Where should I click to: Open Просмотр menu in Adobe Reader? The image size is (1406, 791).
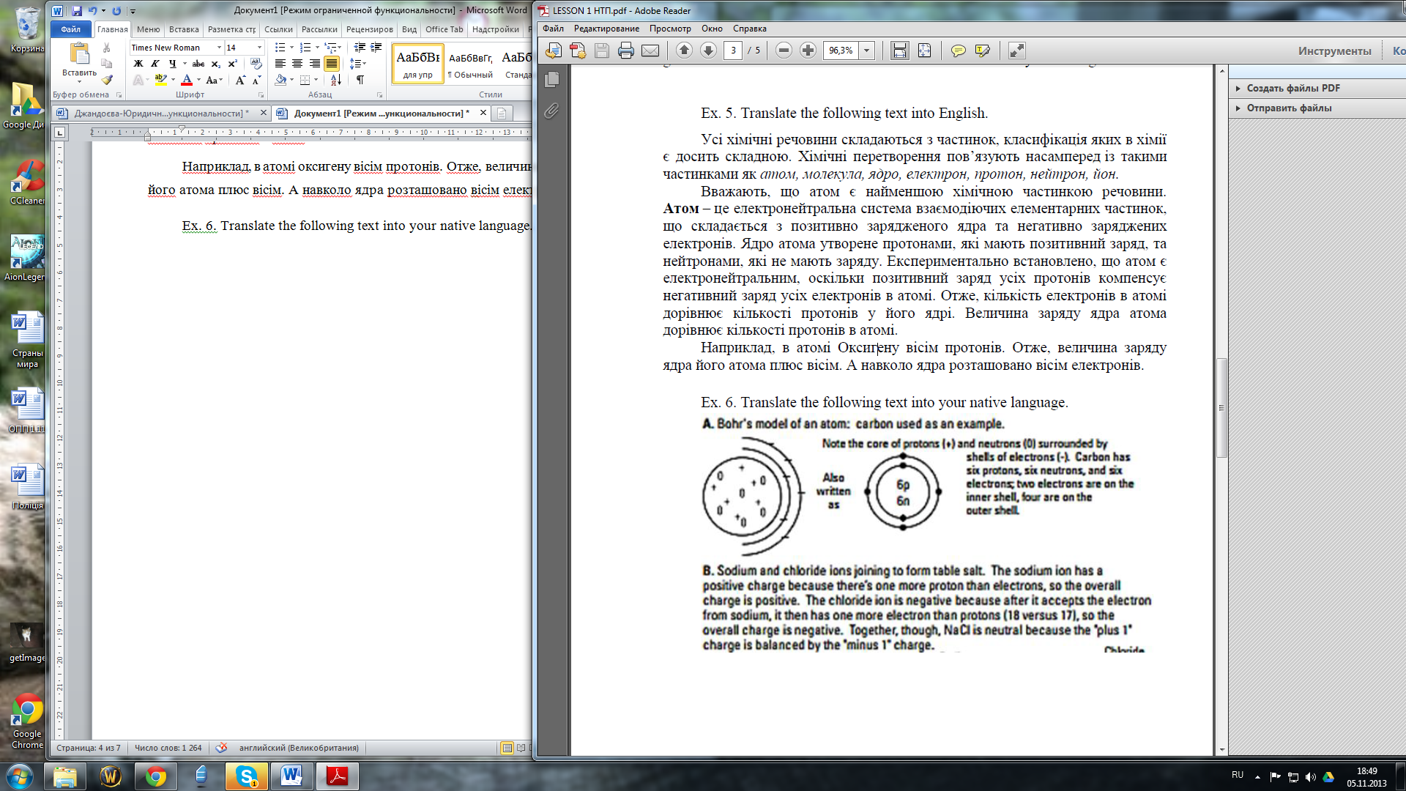pos(670,29)
